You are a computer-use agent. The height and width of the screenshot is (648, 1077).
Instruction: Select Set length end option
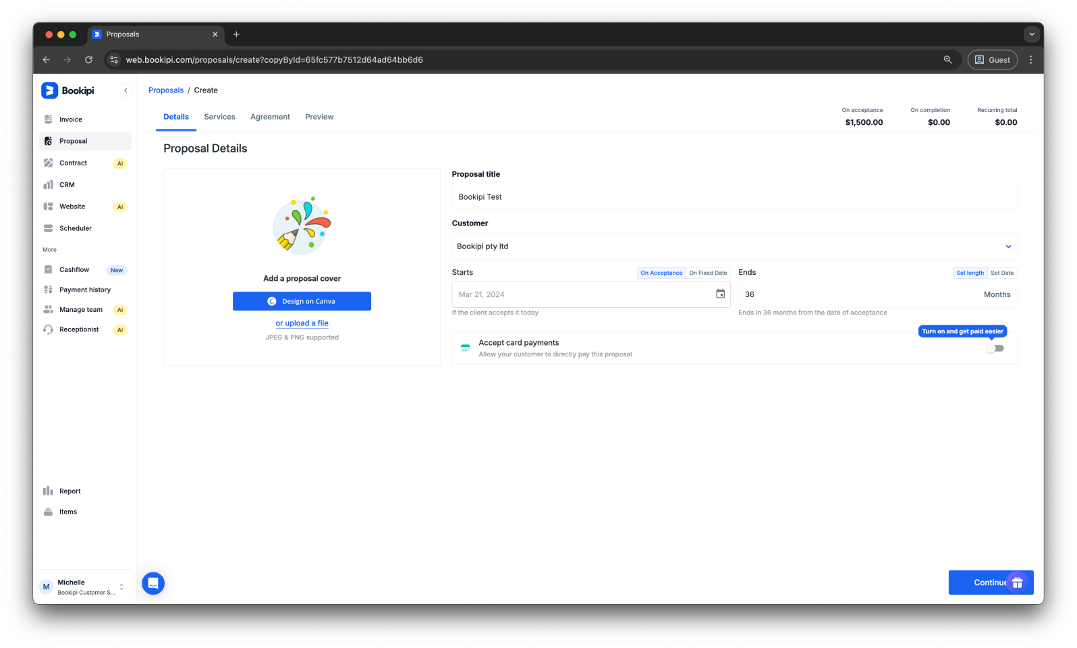click(970, 273)
